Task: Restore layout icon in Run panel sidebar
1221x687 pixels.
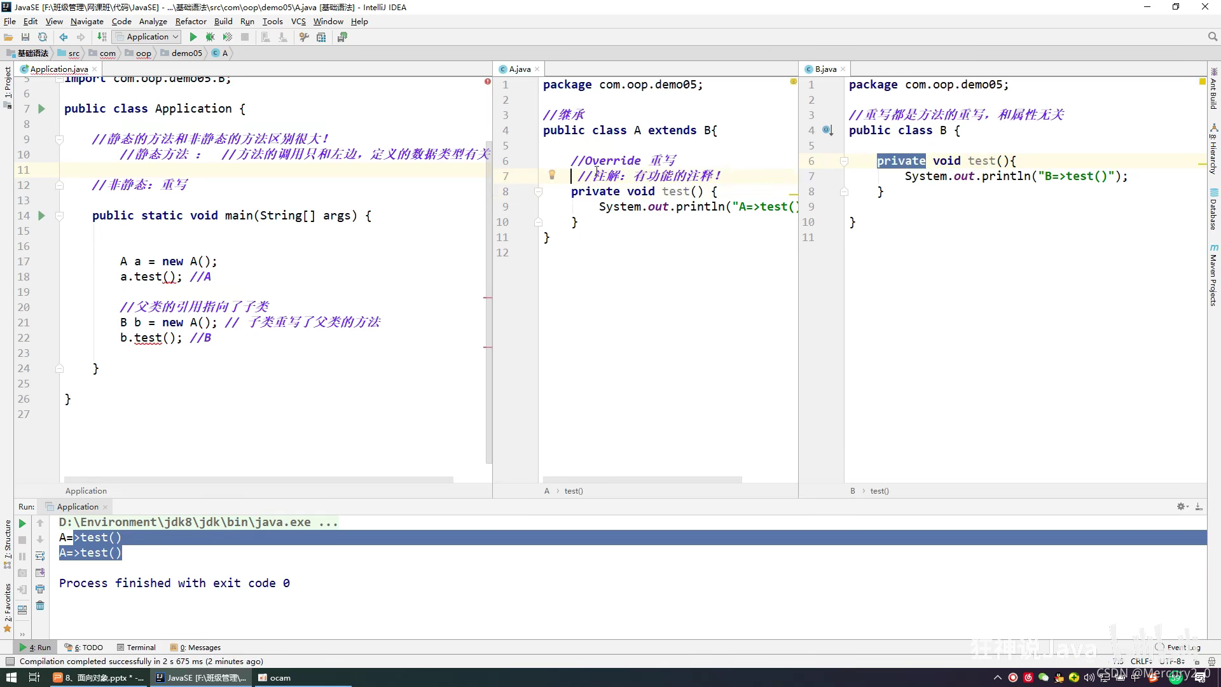Action: (x=22, y=609)
